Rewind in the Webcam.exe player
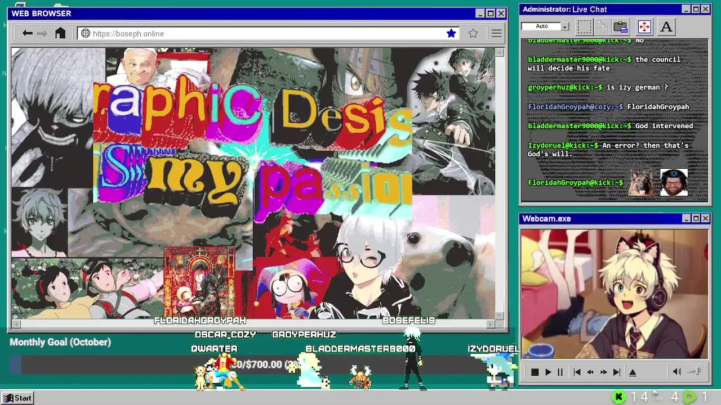 [x=590, y=372]
